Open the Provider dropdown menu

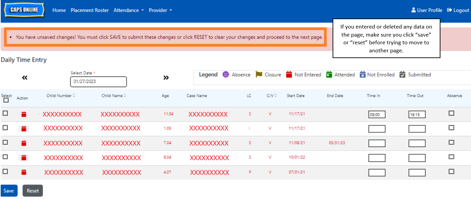pyautogui.click(x=160, y=10)
